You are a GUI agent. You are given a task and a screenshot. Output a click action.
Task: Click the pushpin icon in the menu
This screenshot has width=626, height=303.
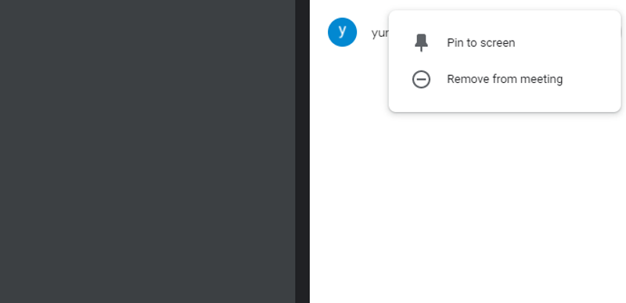pyautogui.click(x=421, y=43)
